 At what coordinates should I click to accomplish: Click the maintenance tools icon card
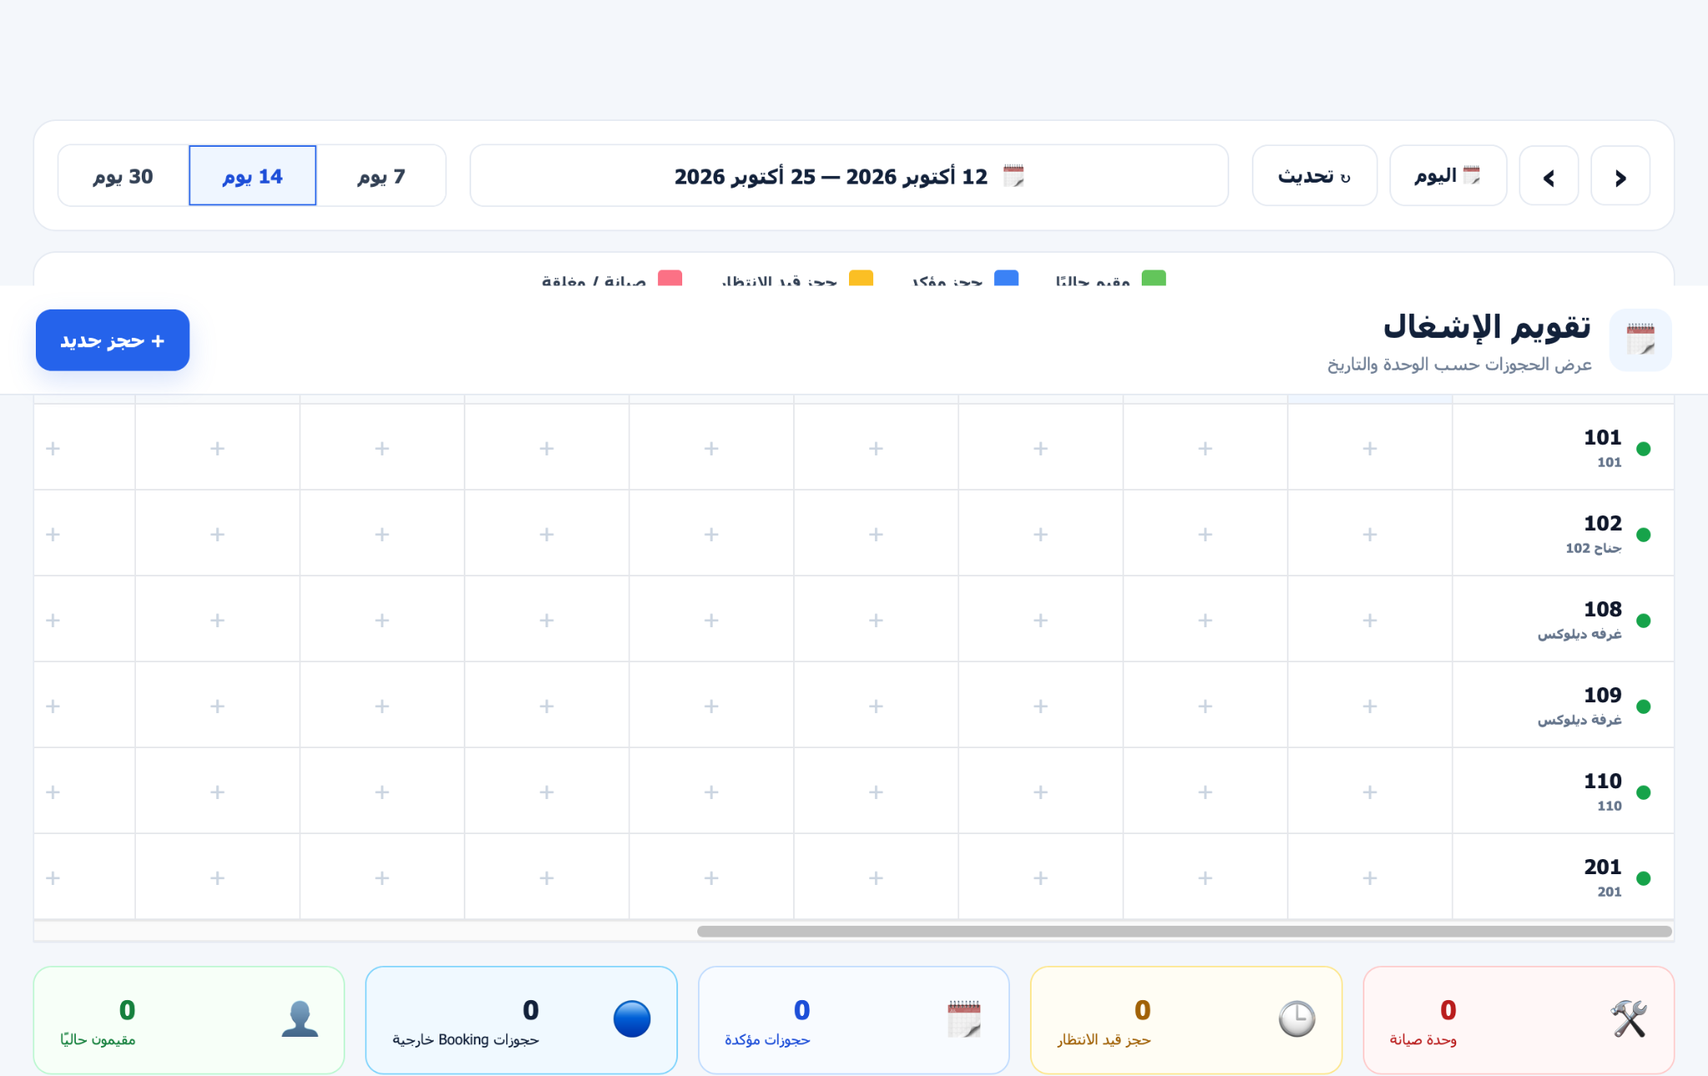(1628, 1018)
